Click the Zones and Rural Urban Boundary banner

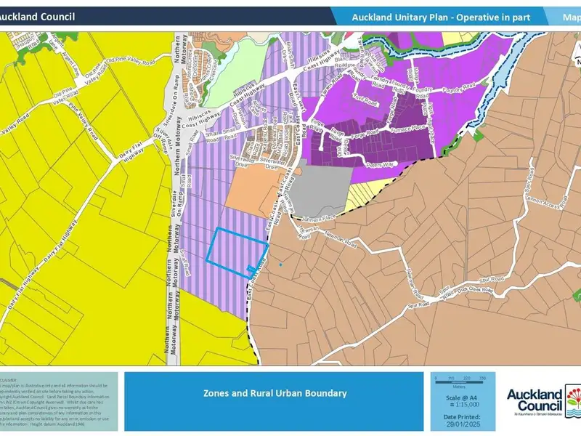point(274,393)
